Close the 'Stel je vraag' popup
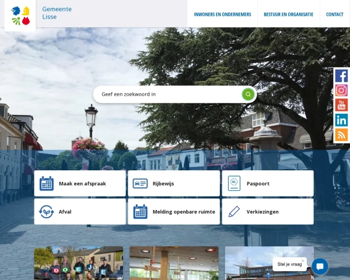The image size is (350, 280). (303, 261)
